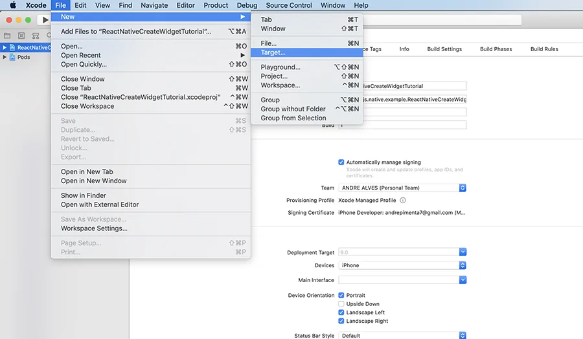Open the Navigate menu
Screen dimensions: 583x339
(x=154, y=5)
